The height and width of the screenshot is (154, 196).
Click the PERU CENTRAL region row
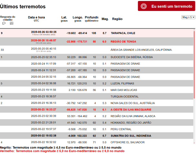click(x=97, y=129)
